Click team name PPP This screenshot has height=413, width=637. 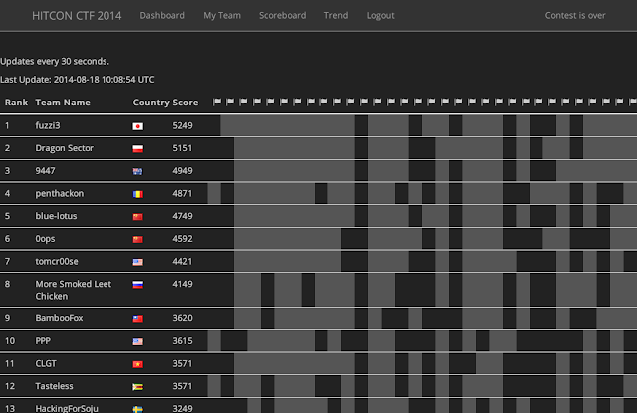(43, 341)
